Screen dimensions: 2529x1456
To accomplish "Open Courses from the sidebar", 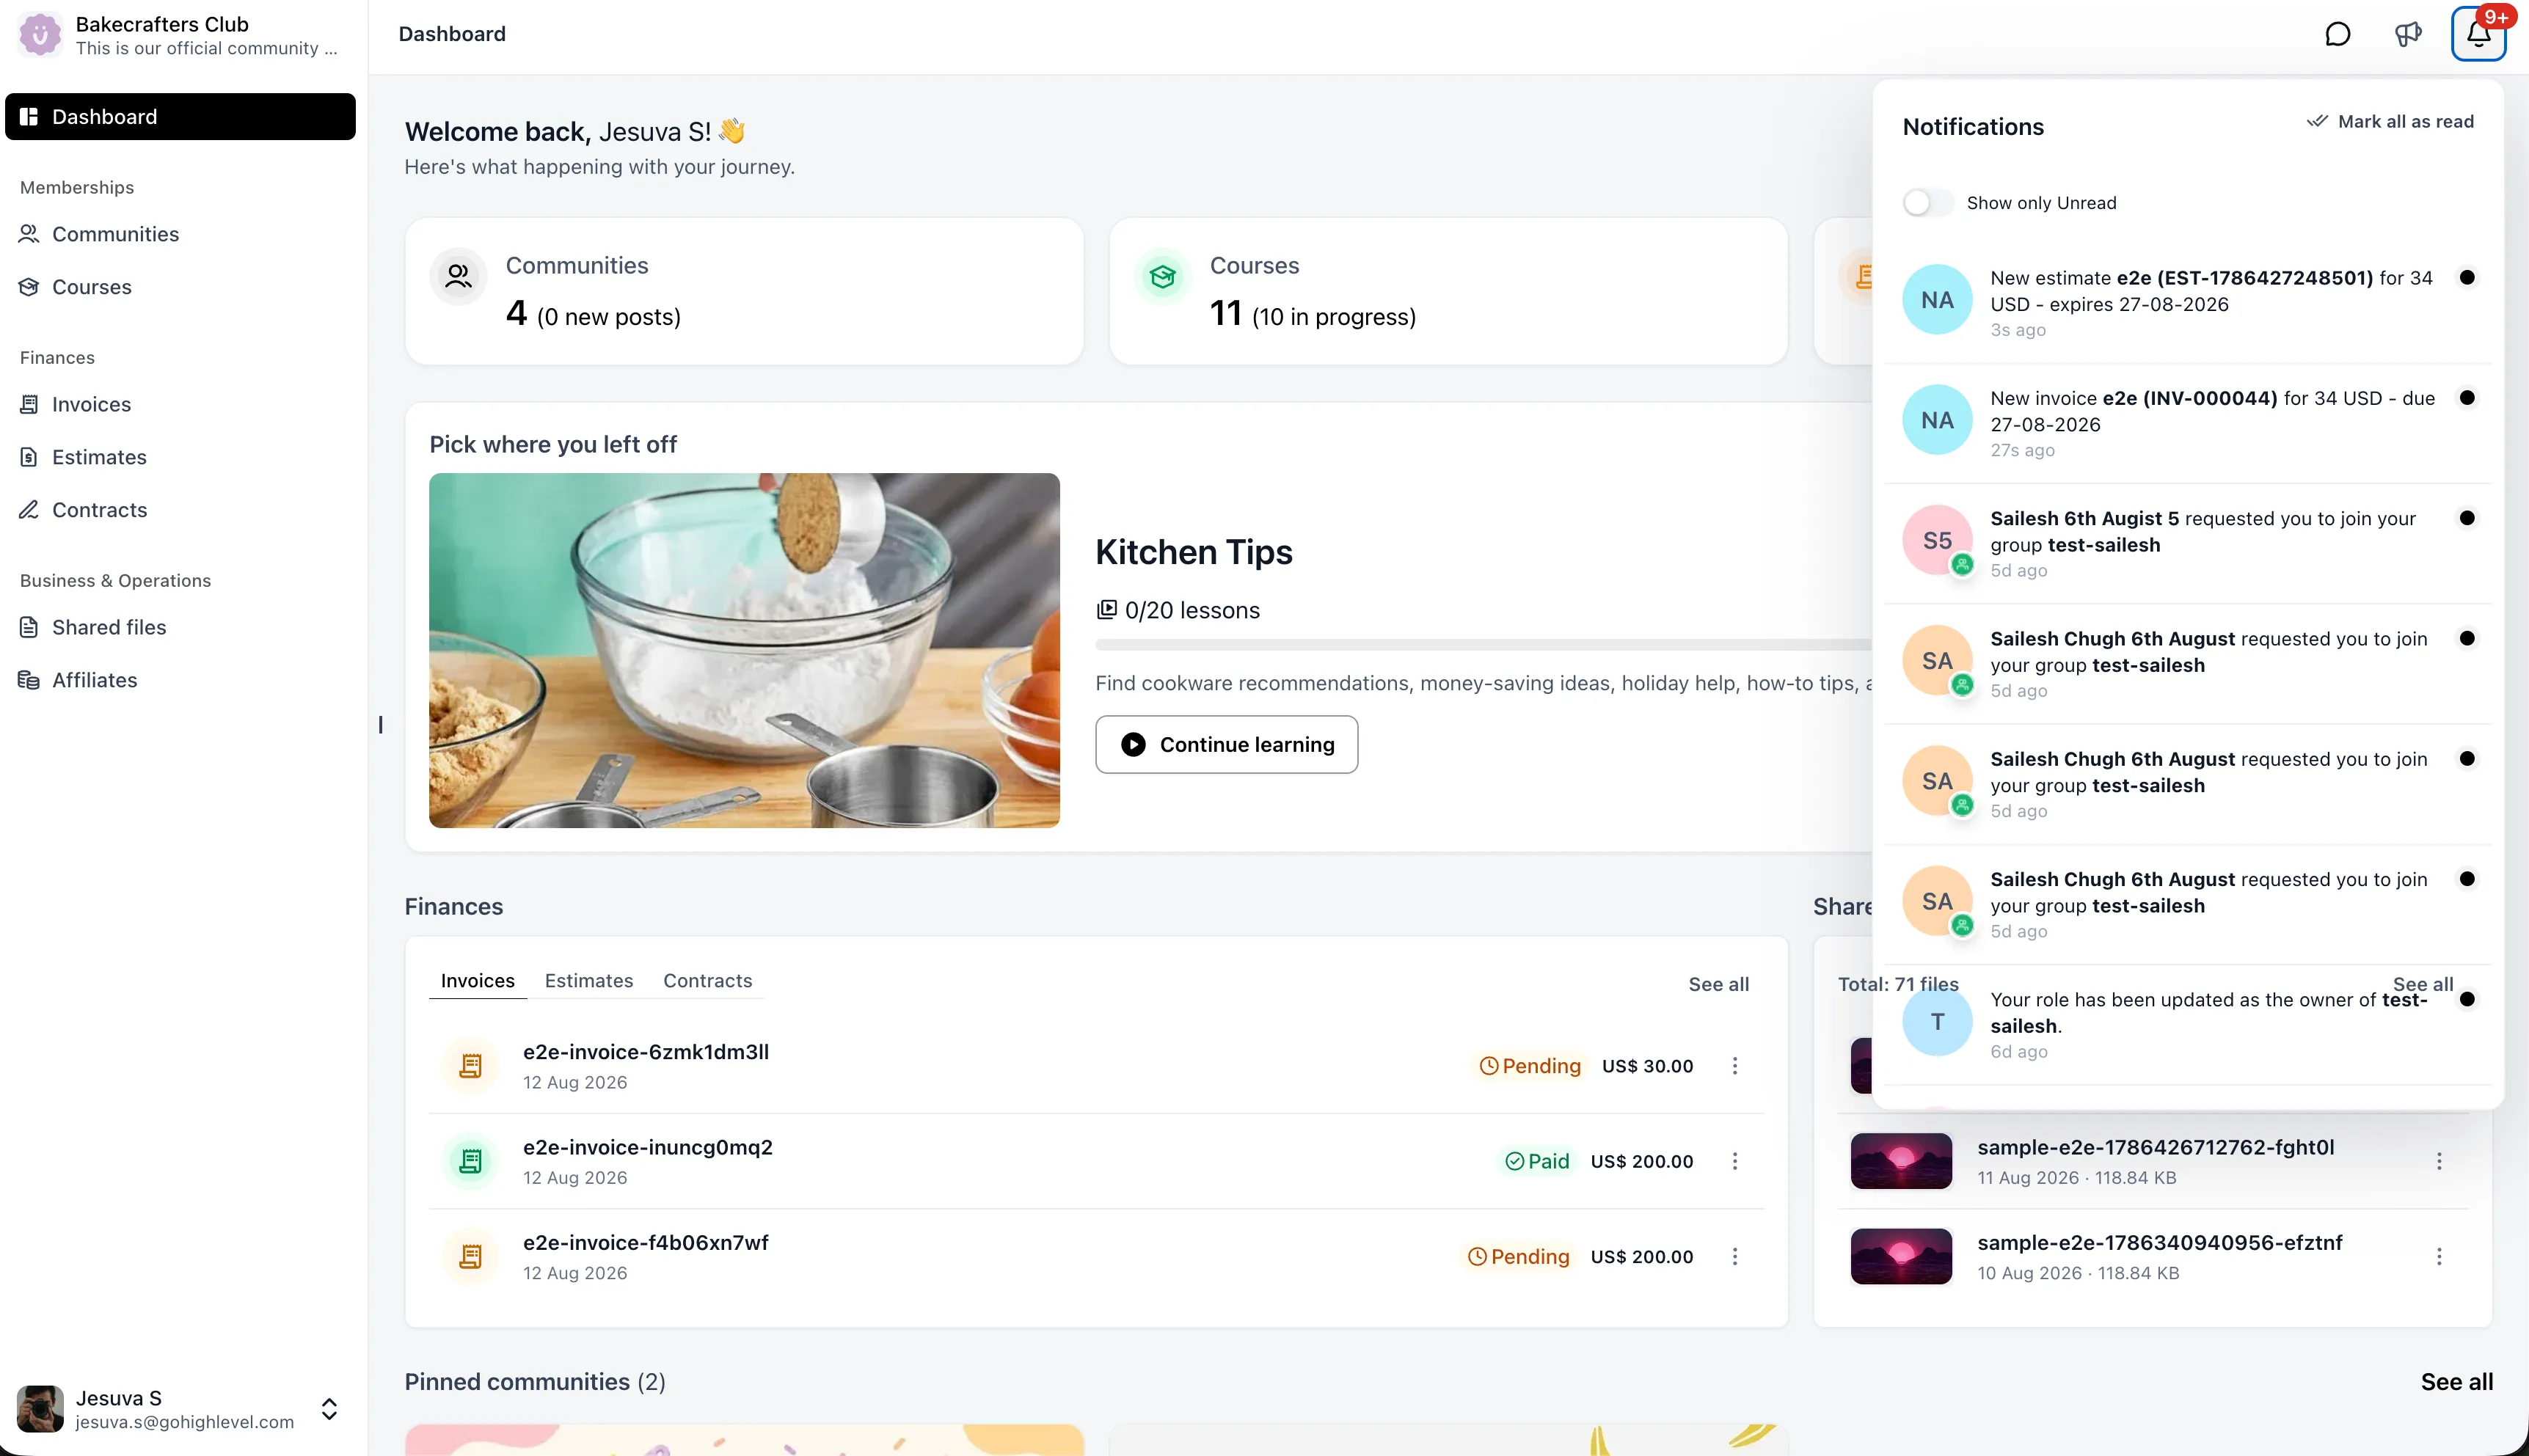I will pos(180,287).
